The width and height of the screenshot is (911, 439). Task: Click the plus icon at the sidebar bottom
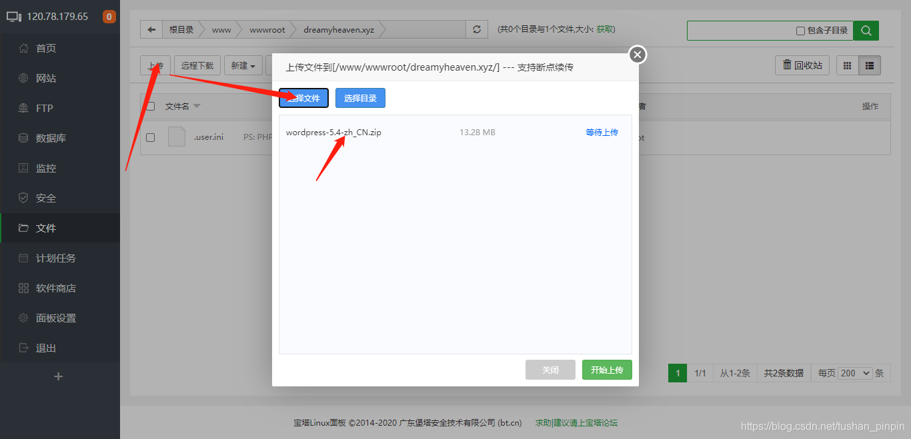pyautogui.click(x=58, y=376)
